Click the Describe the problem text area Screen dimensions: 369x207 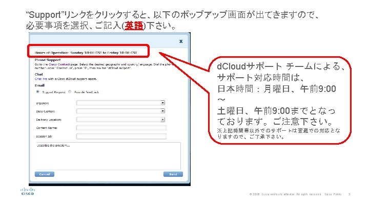108,156
